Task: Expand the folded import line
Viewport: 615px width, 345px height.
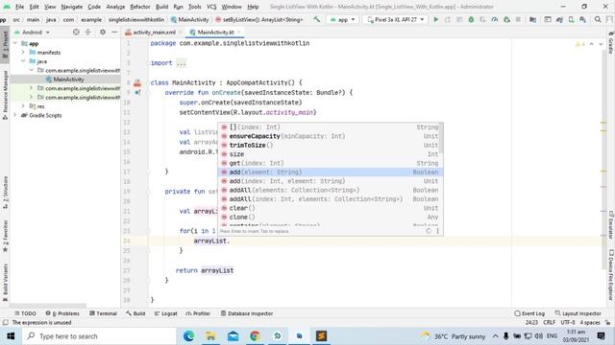Action: point(181,63)
